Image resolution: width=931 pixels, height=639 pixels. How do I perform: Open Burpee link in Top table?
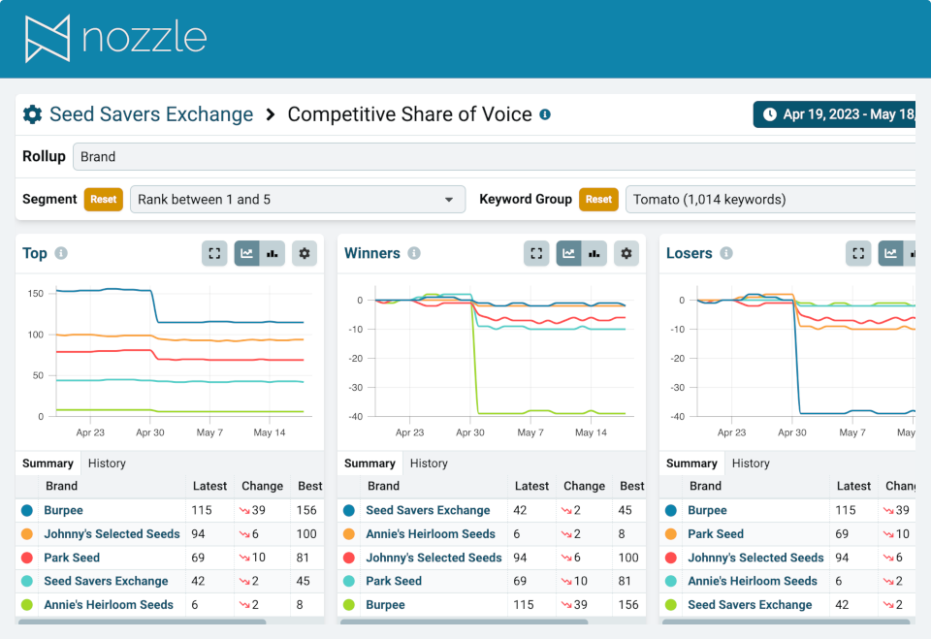point(64,510)
